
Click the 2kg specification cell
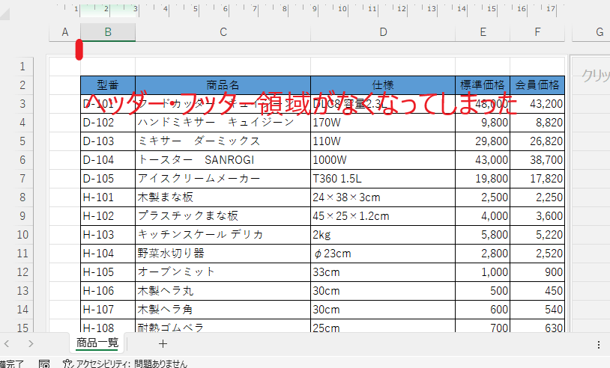click(383, 234)
